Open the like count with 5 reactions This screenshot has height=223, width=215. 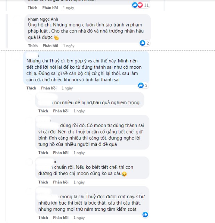(141, 85)
